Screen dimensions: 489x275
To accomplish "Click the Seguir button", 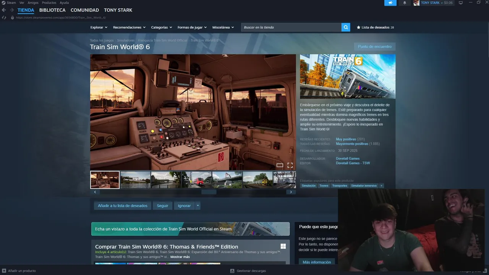I will (x=162, y=205).
